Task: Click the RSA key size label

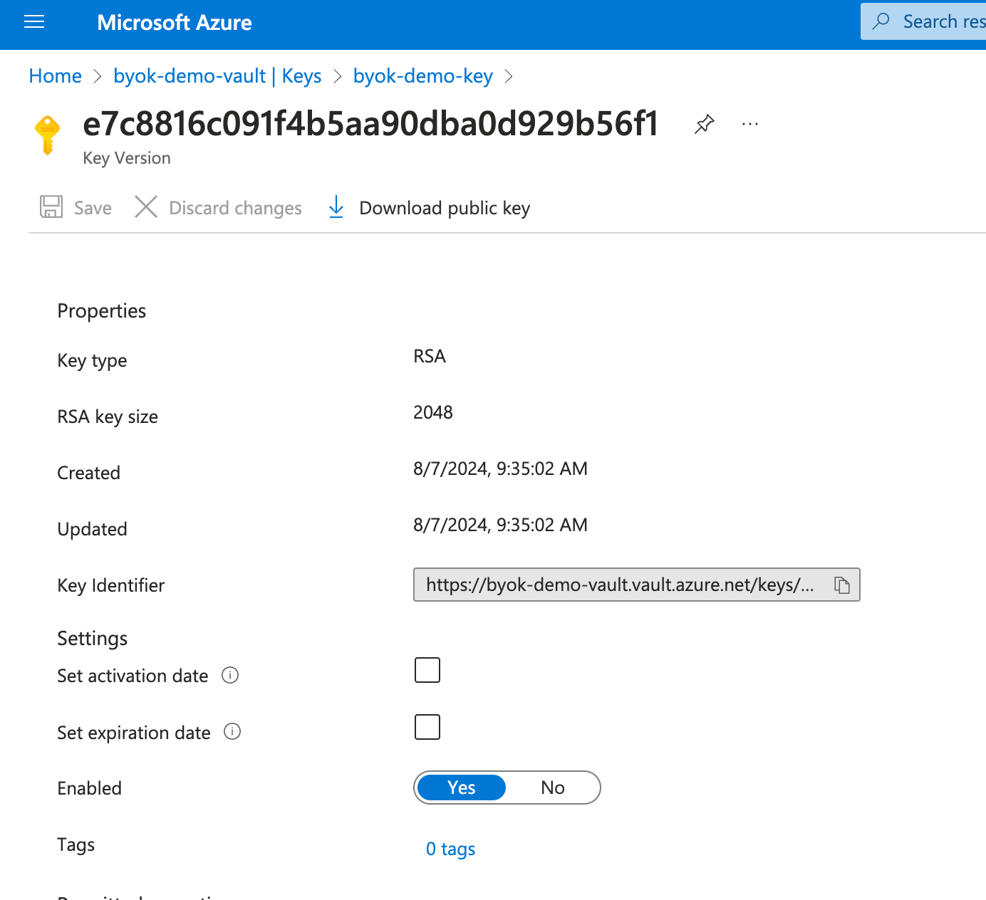Action: point(108,417)
